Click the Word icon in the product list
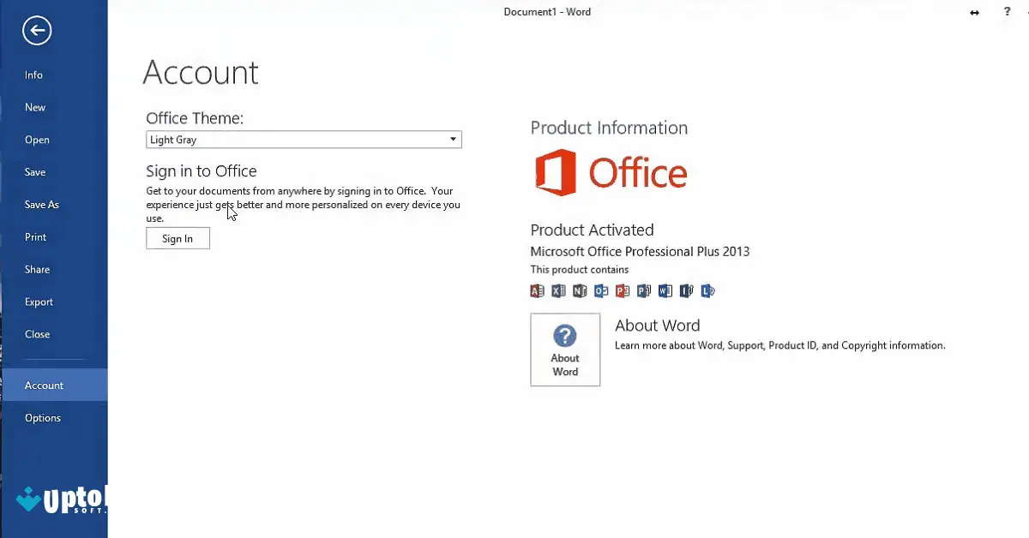Screen dimensions: 1029x538 [x=665, y=290]
